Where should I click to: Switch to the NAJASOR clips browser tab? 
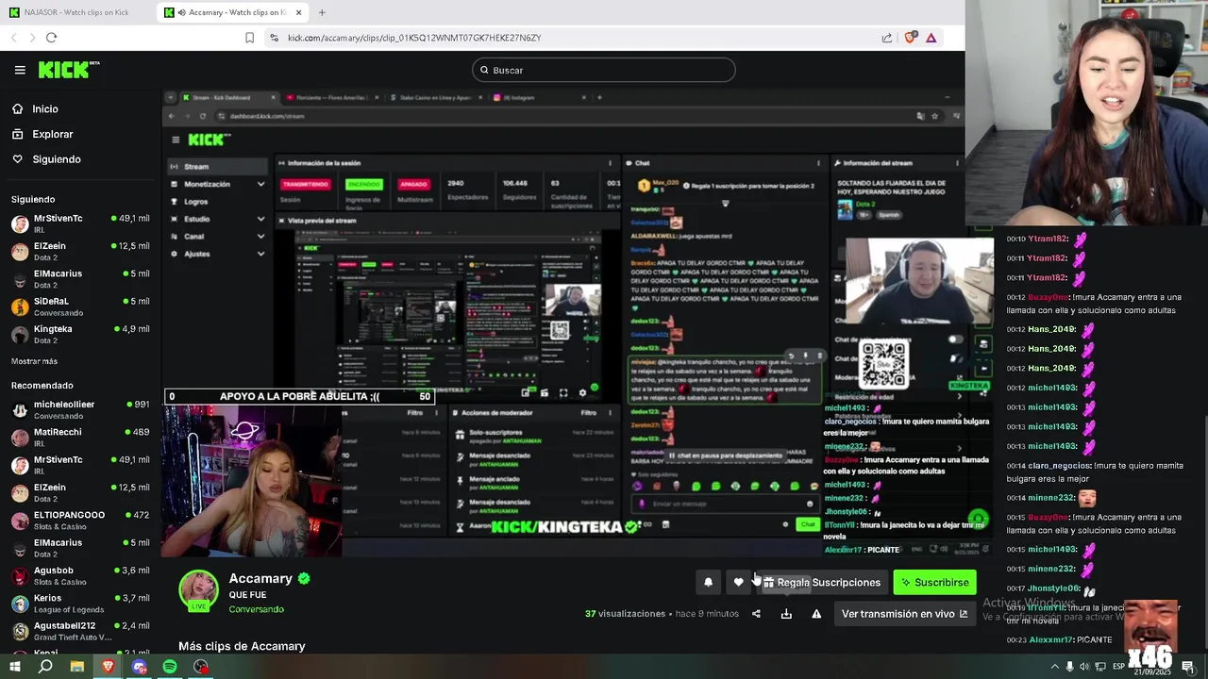(75, 12)
